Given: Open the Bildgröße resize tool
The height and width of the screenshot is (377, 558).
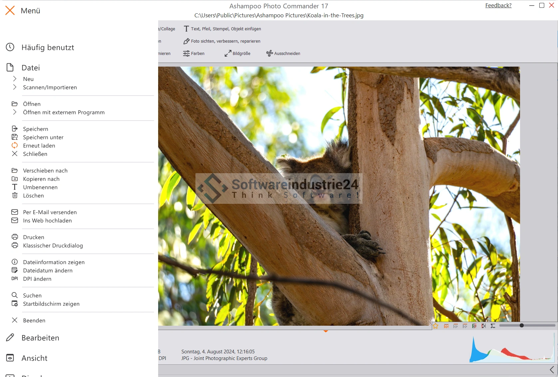Looking at the screenshot, I should point(237,53).
